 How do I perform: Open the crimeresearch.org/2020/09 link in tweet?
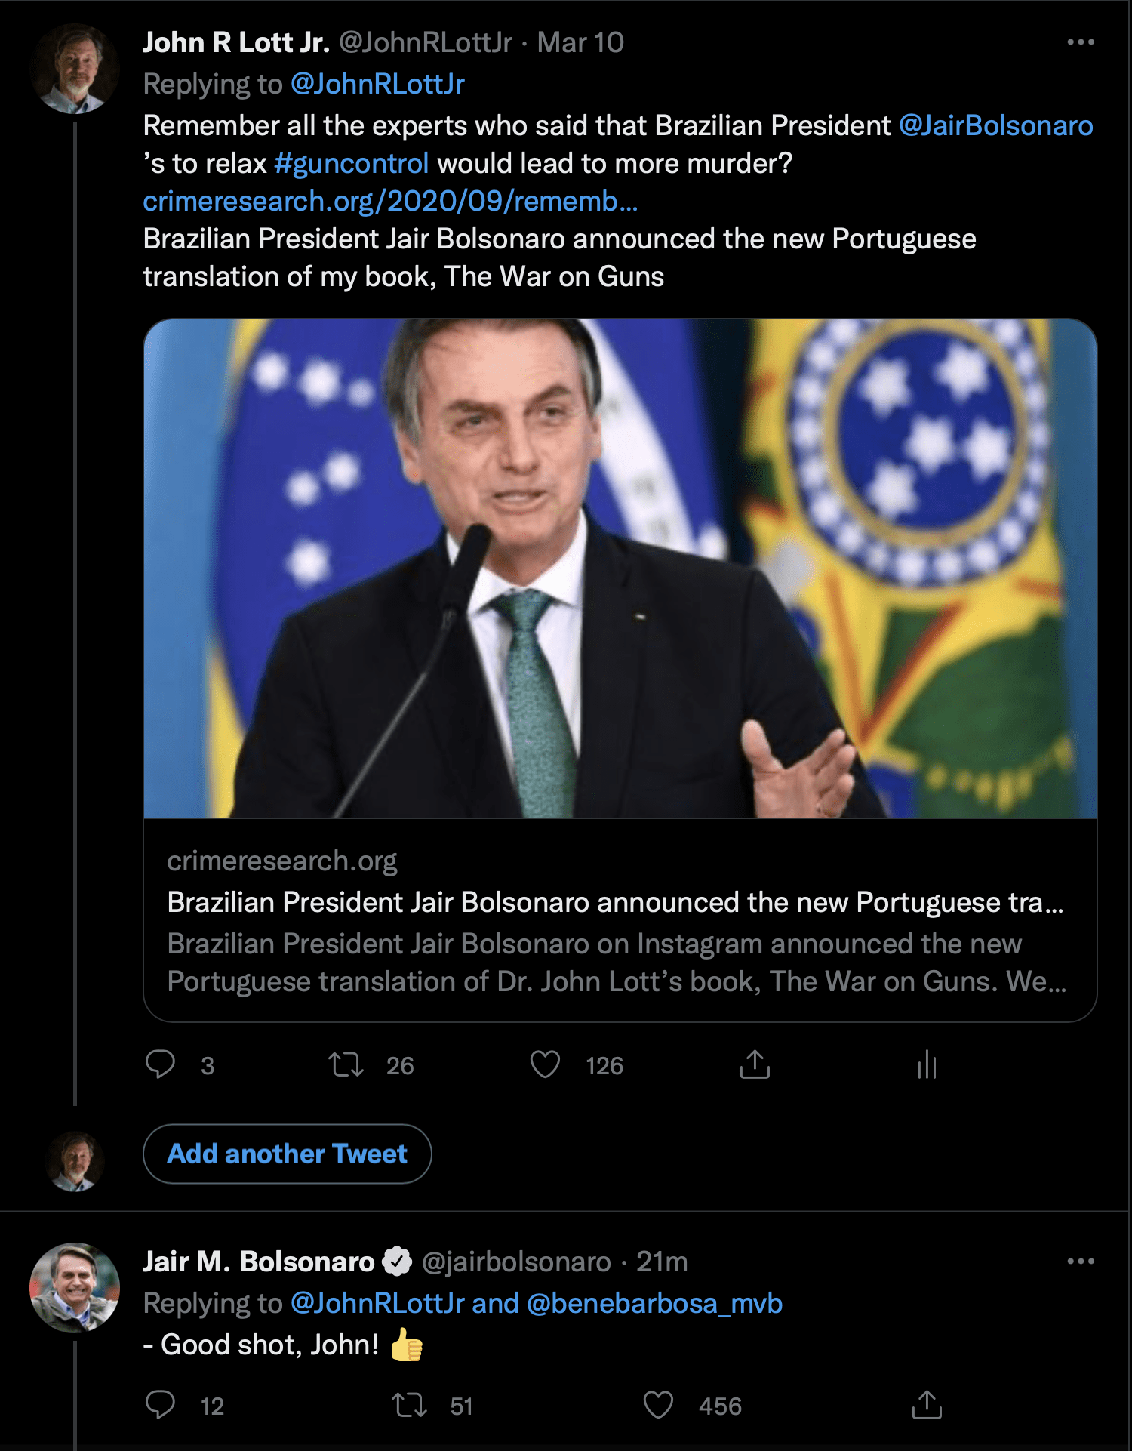[x=390, y=201]
